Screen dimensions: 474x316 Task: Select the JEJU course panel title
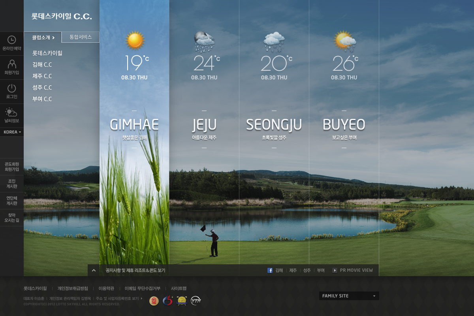pos(204,125)
